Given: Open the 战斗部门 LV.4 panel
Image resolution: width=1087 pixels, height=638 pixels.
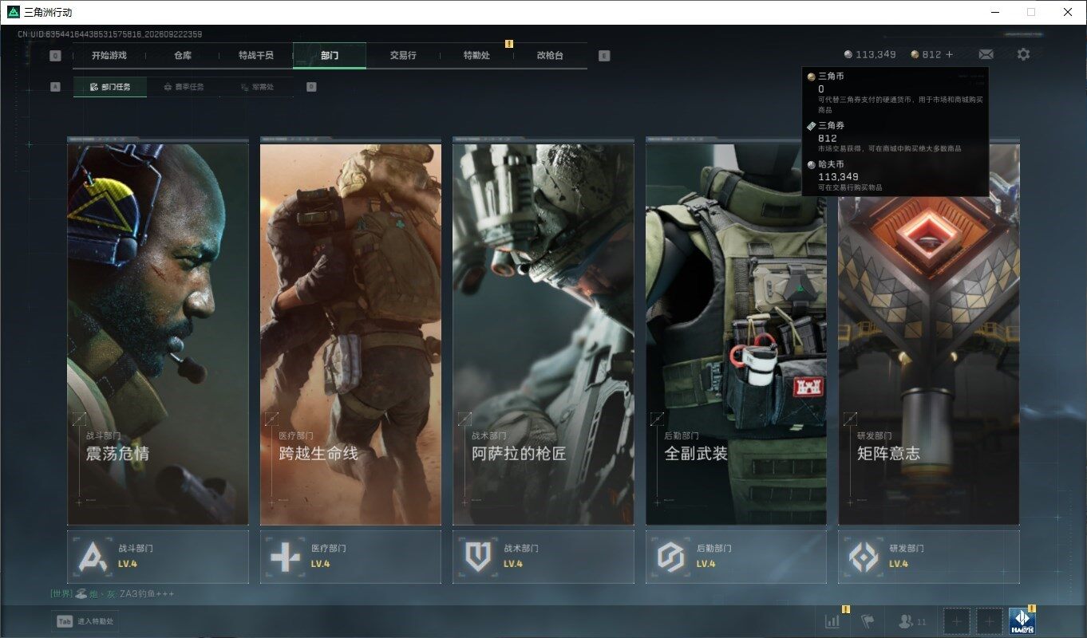Looking at the screenshot, I should 158,557.
